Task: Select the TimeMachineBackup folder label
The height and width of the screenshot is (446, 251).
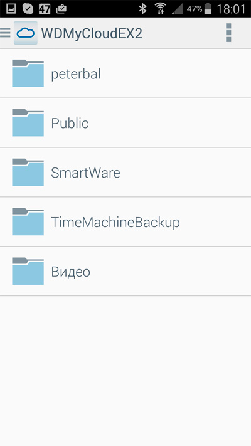Action: (115, 223)
